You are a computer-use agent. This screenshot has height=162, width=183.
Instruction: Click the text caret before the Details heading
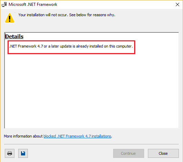click(5, 36)
